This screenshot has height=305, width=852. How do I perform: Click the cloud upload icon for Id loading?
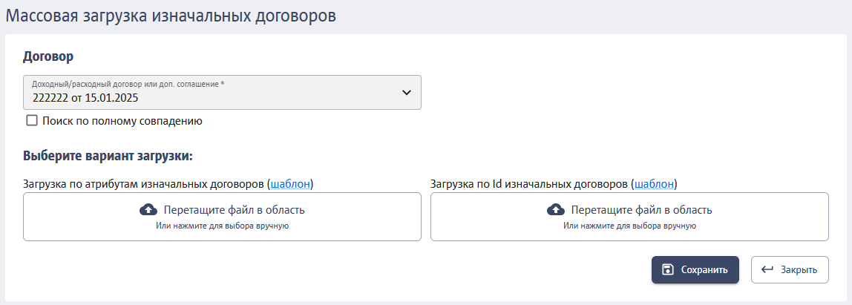[x=555, y=210]
